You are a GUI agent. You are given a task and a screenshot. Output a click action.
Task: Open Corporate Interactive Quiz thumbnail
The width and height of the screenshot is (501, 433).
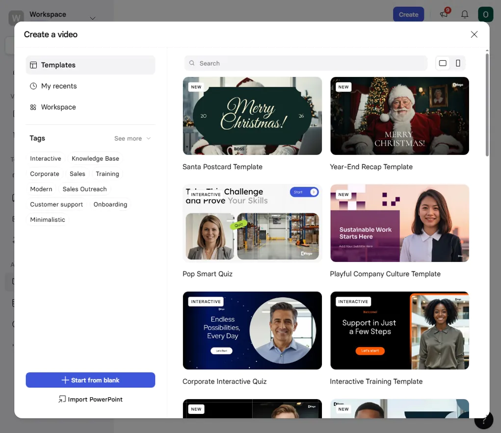click(x=252, y=331)
